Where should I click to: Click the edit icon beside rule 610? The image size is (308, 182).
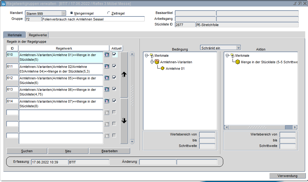point(107,55)
